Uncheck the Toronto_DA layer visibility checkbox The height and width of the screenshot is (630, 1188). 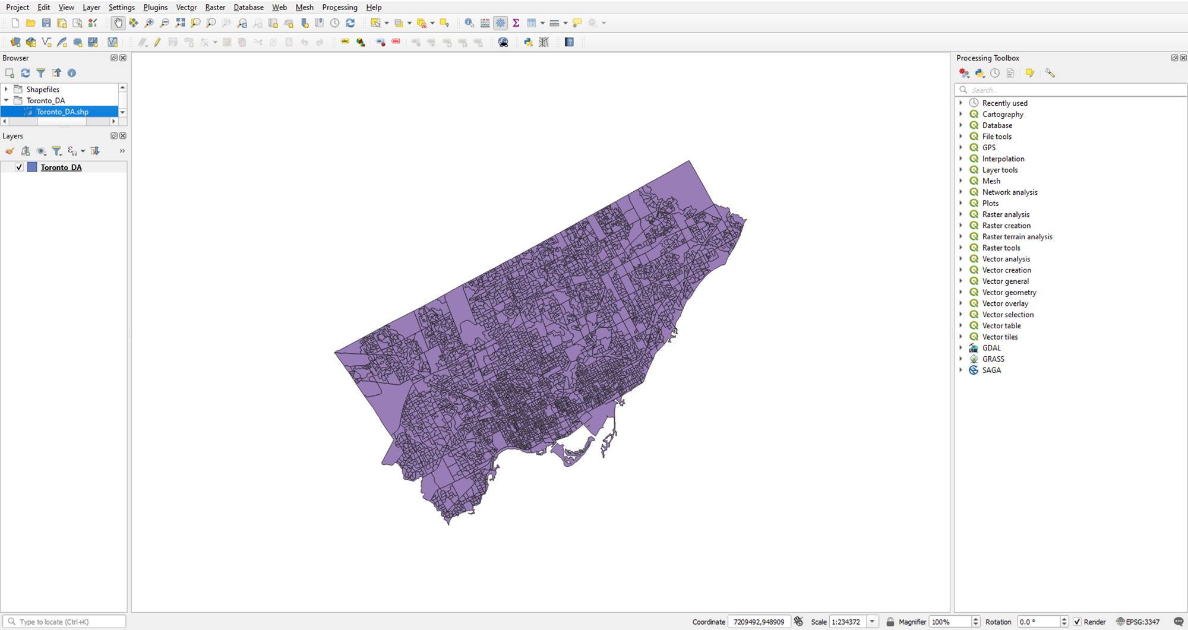[19, 167]
